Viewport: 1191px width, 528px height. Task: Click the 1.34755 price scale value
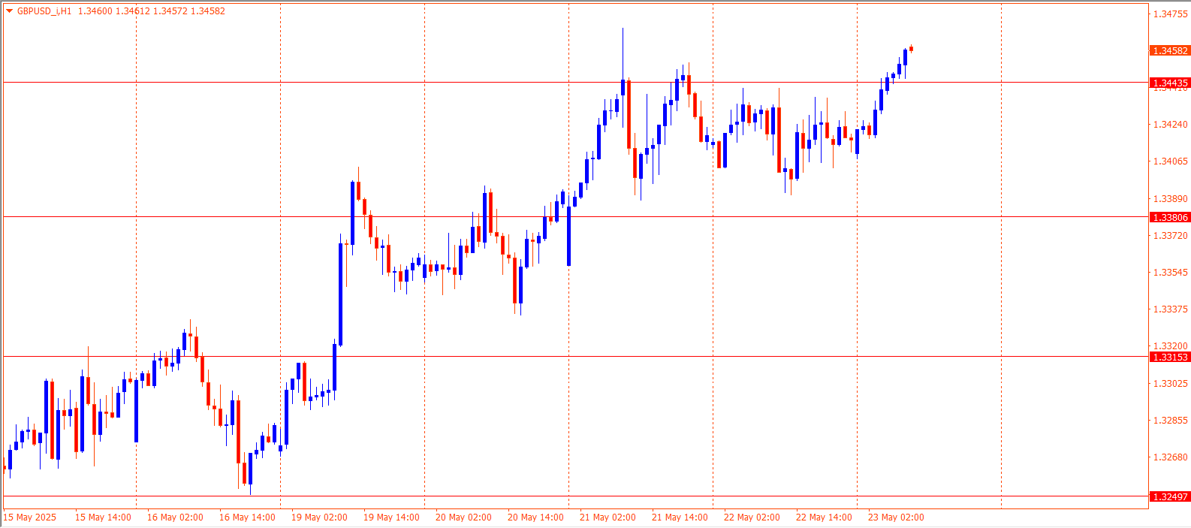(1171, 14)
